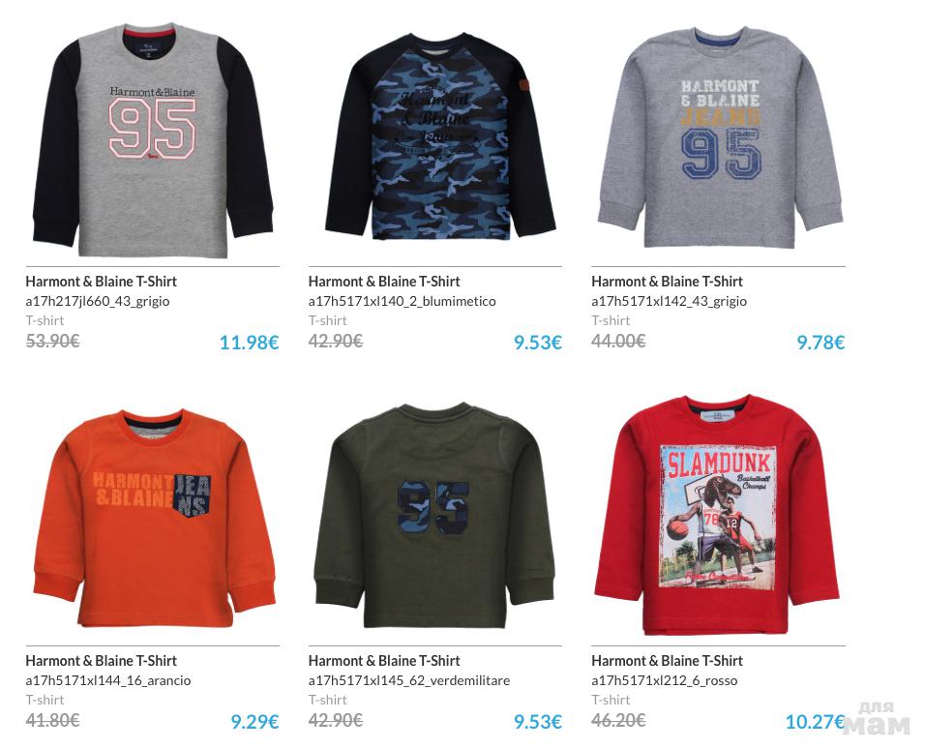Open the all-grey Harmont & Blaine Jeans 95 shirt
925x749 pixels.
720,137
